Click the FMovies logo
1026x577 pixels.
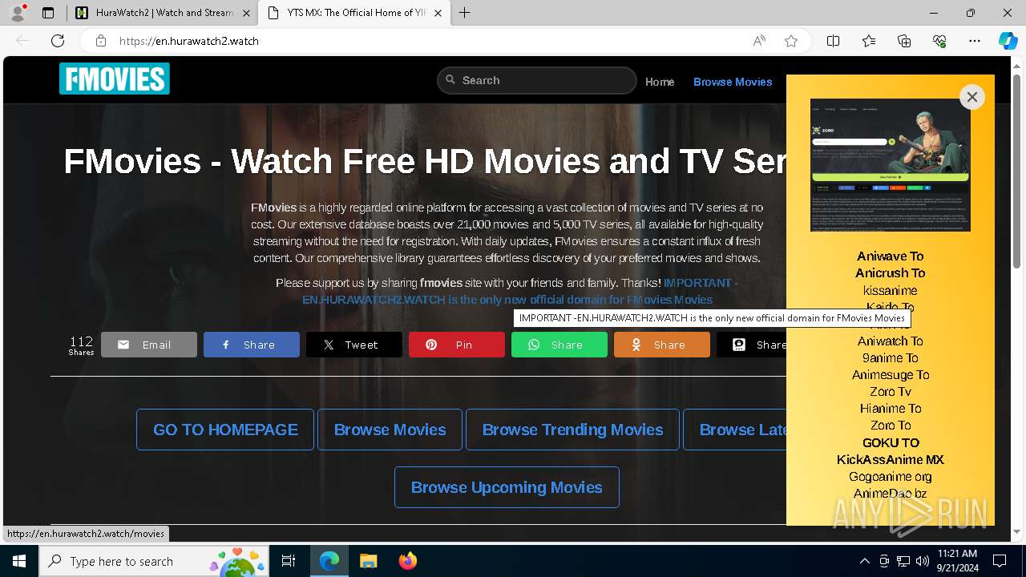pyautogui.click(x=115, y=79)
